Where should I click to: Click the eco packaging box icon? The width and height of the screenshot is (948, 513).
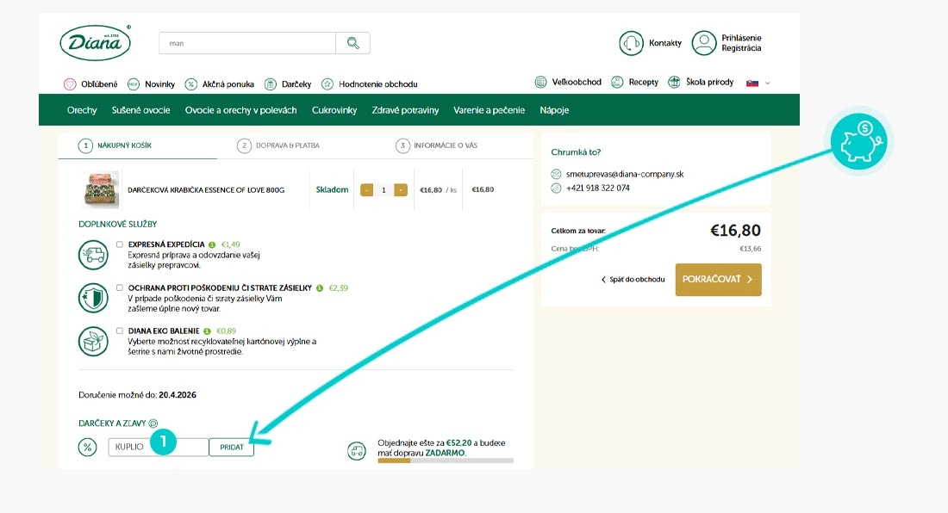pos(93,341)
